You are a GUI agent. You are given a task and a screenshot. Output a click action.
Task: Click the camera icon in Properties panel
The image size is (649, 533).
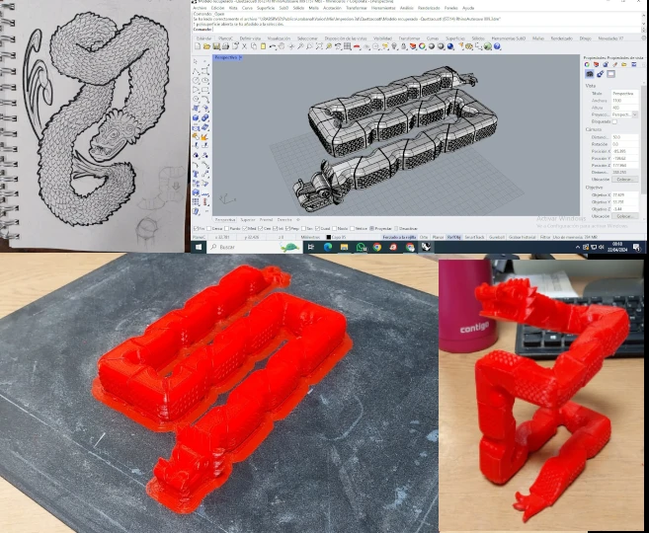[590, 73]
